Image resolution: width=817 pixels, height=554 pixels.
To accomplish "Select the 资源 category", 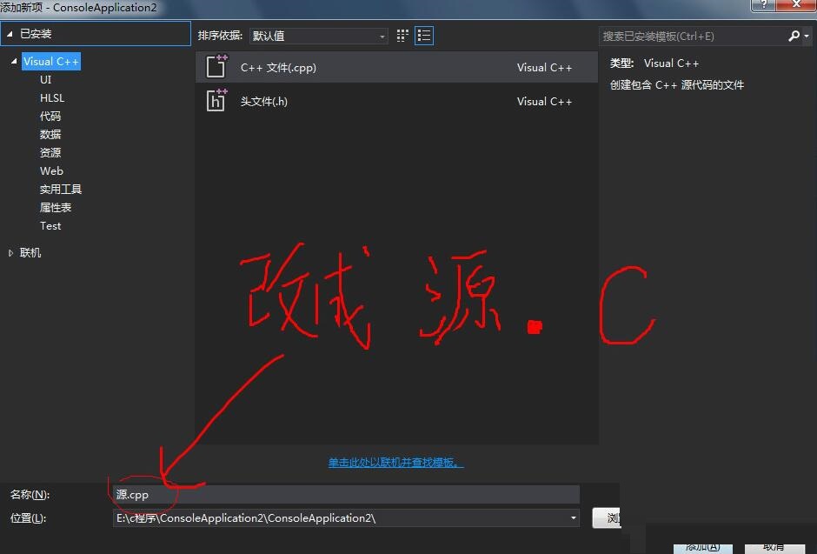I will coord(50,153).
